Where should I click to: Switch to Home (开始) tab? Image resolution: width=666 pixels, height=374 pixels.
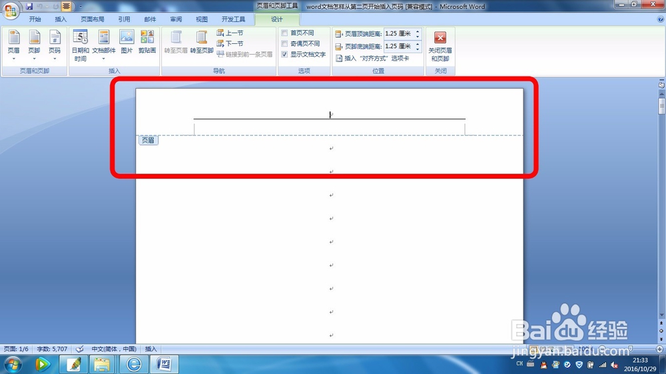tap(35, 19)
